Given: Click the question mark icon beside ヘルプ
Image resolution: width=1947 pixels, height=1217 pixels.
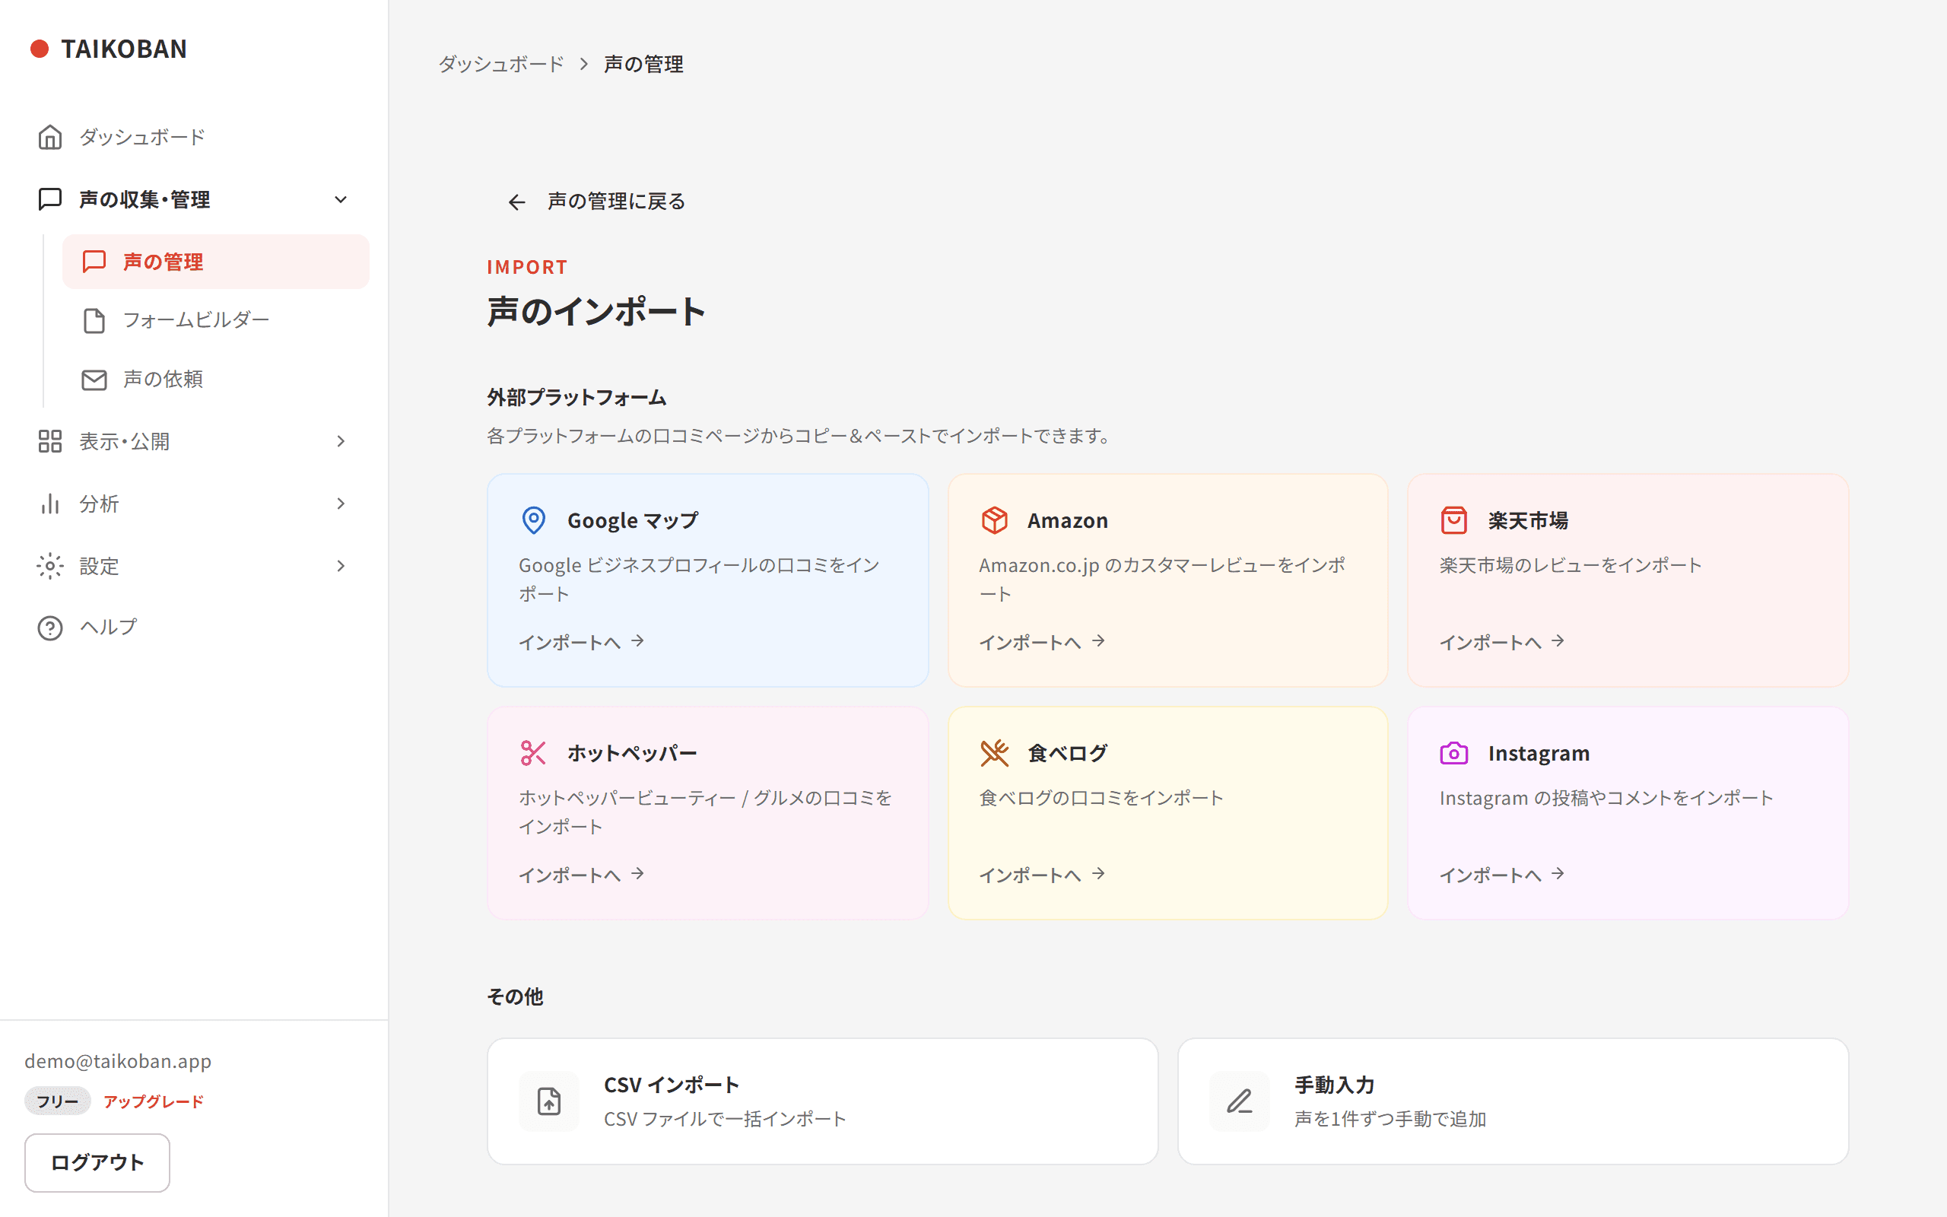Looking at the screenshot, I should pyautogui.click(x=50, y=628).
